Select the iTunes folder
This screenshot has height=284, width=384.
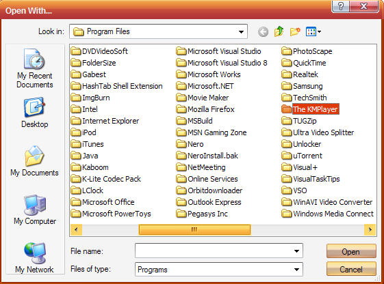coord(88,144)
